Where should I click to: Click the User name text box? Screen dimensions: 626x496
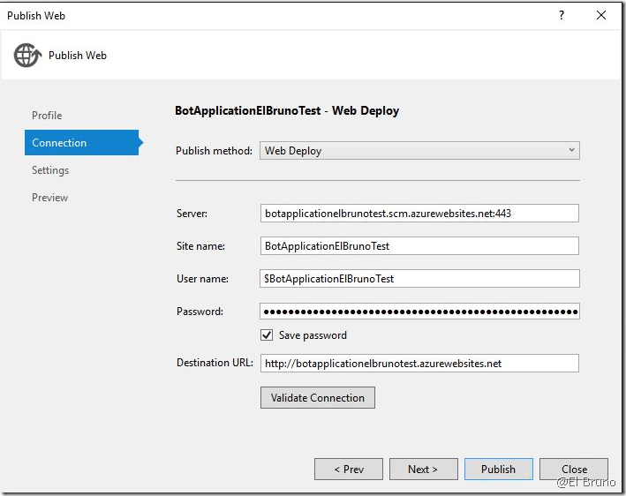point(419,279)
